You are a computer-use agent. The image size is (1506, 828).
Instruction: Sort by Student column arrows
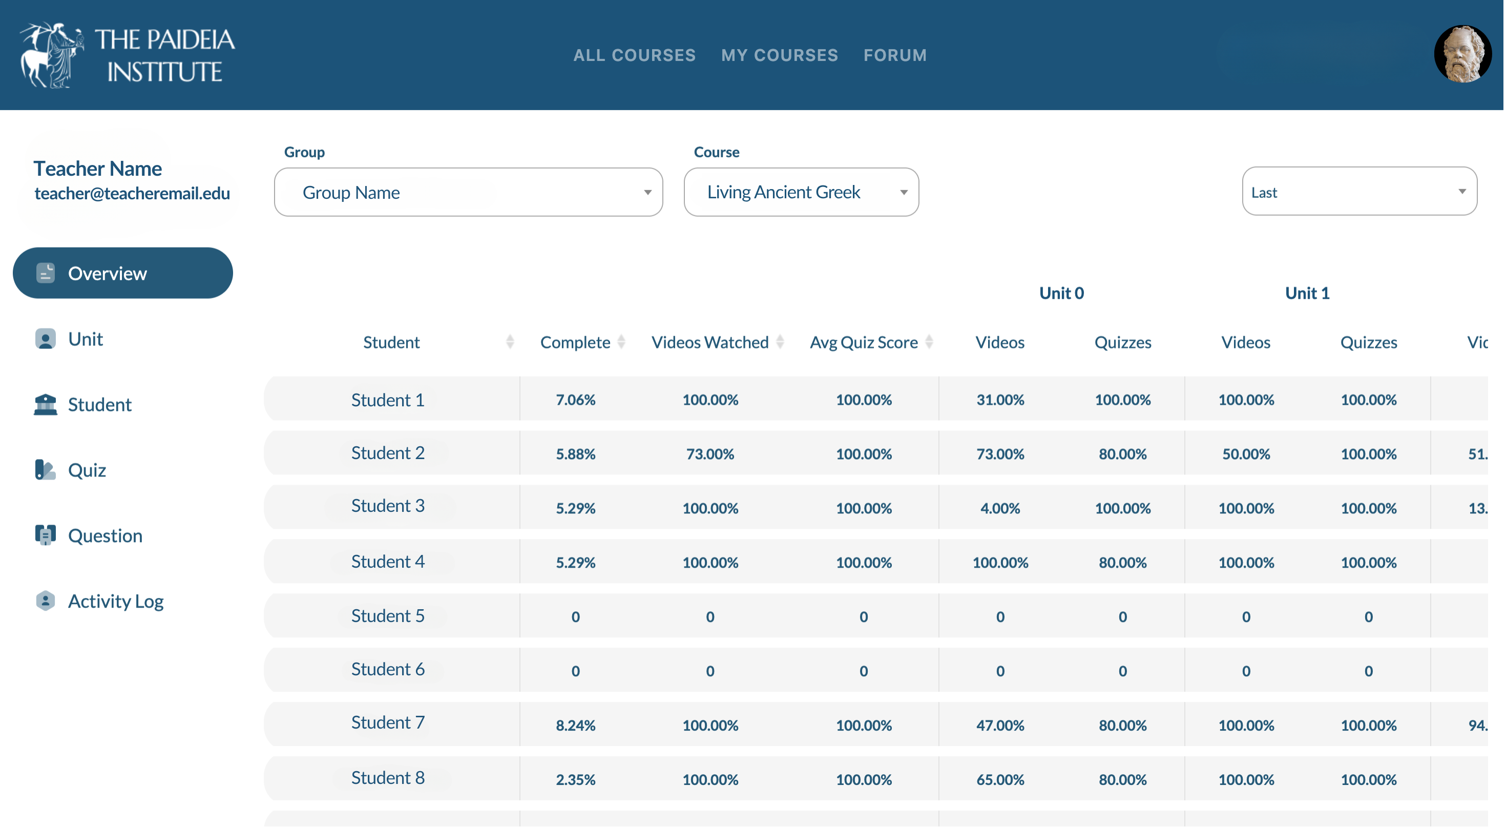(x=510, y=342)
